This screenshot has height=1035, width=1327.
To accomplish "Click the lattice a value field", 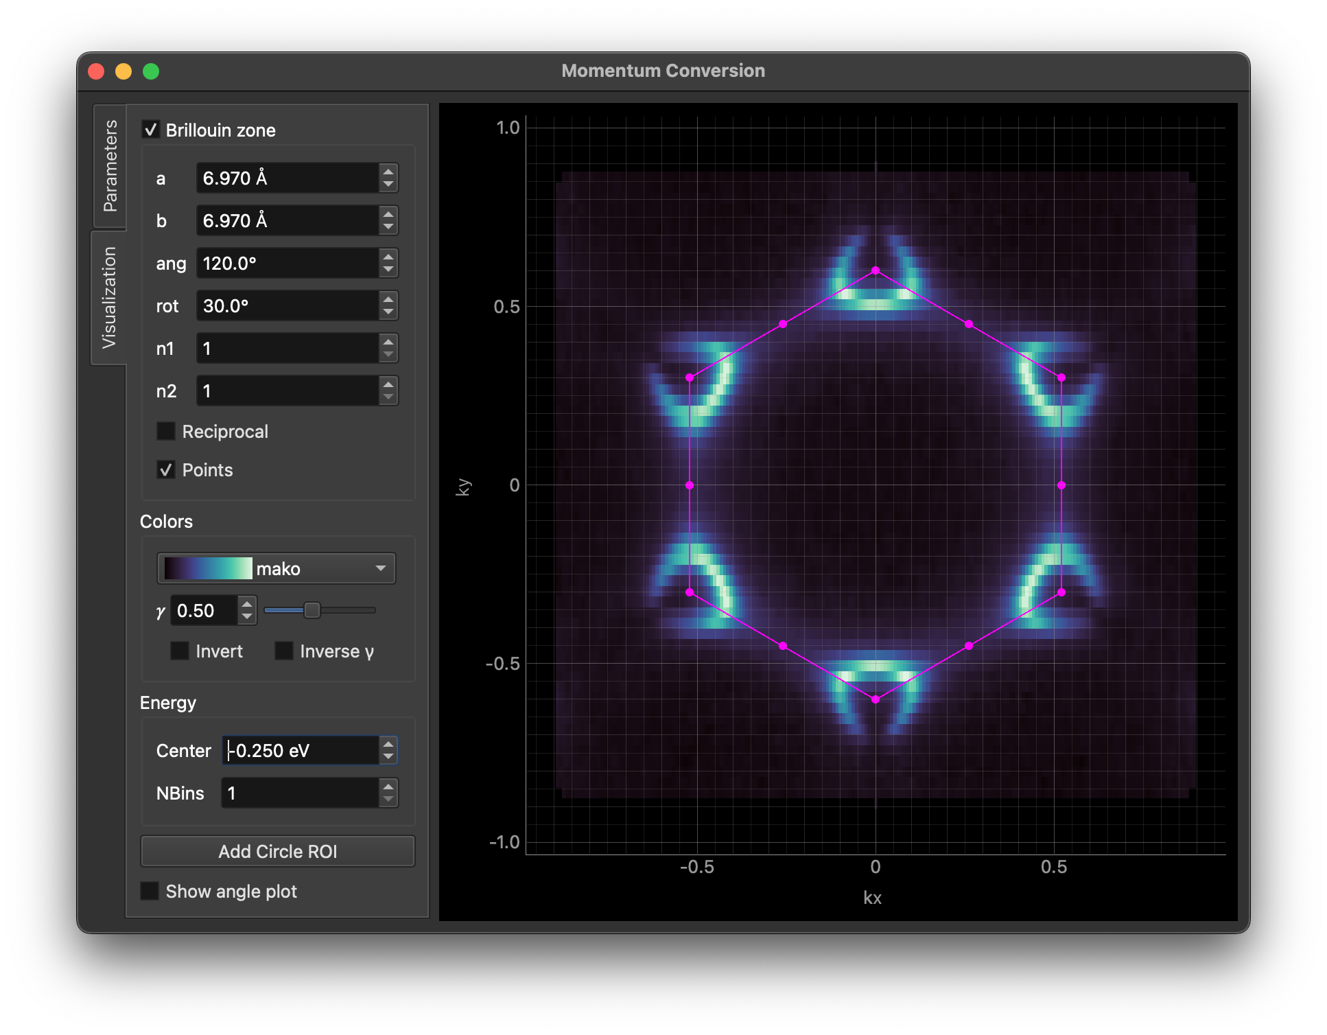I will pyautogui.click(x=287, y=178).
